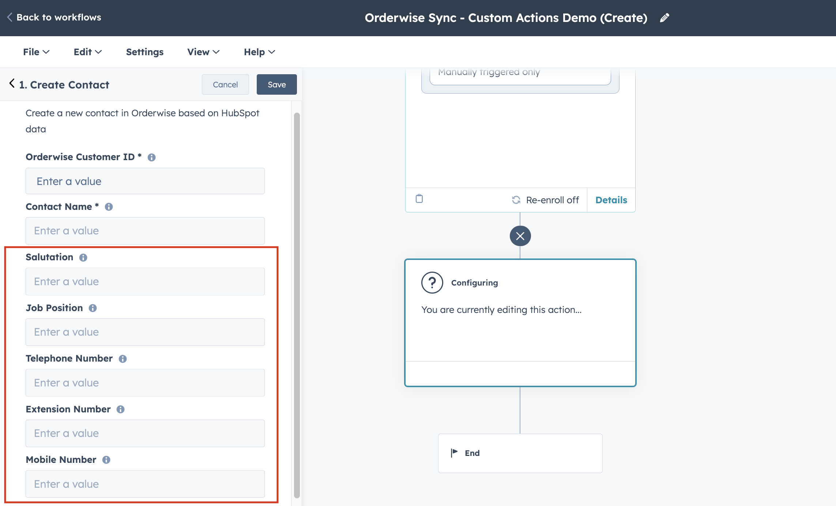Image resolution: width=836 pixels, height=506 pixels.
Task: Show info tooltip for Extension Number
Action: pos(120,409)
